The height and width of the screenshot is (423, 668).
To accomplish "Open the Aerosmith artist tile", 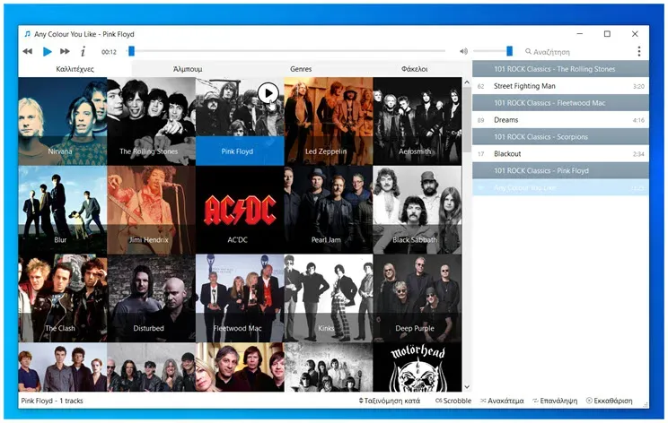I will click(x=417, y=121).
